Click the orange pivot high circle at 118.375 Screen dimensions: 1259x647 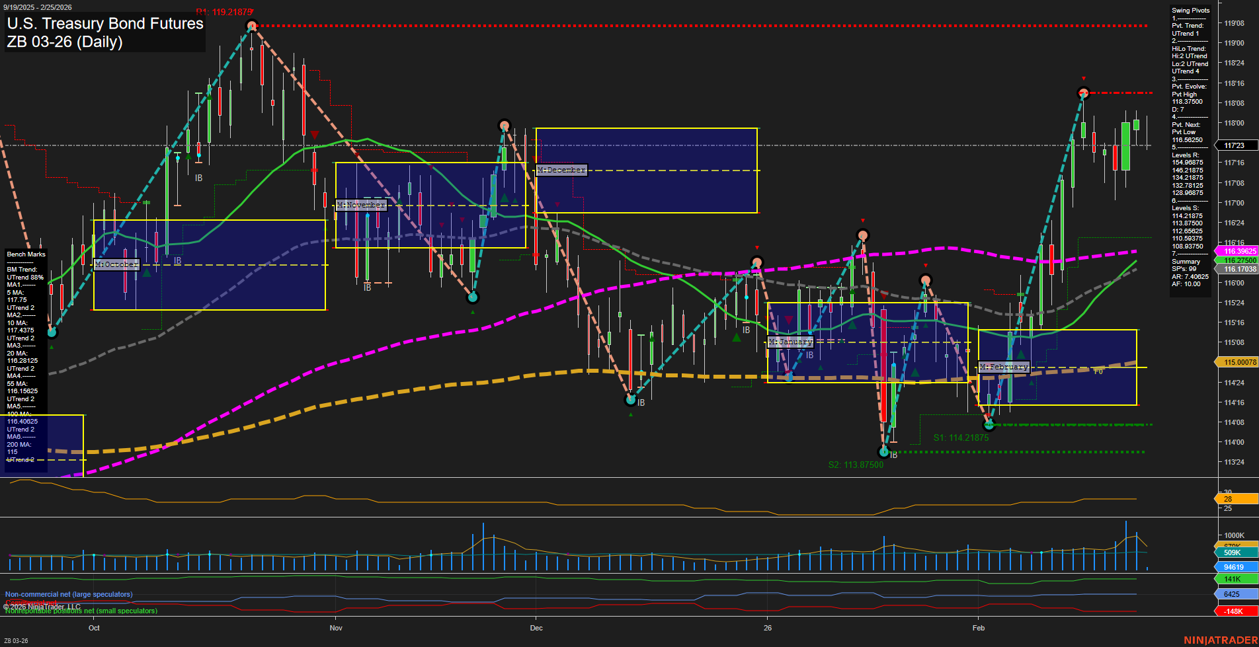pos(1083,93)
